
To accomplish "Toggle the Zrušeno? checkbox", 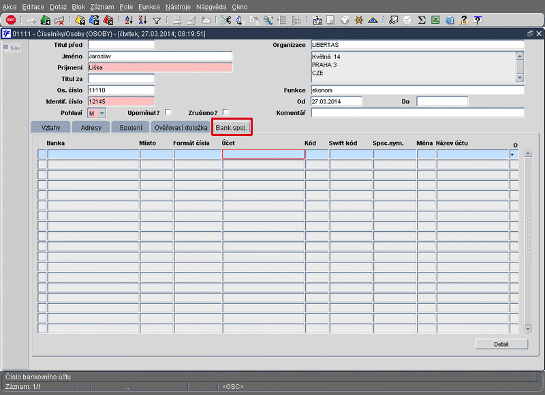I will tap(225, 112).
